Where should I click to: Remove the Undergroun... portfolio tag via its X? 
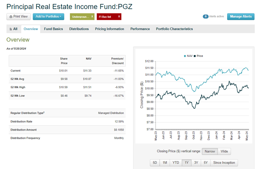92,16
